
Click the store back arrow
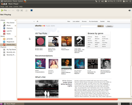point(34,21)
